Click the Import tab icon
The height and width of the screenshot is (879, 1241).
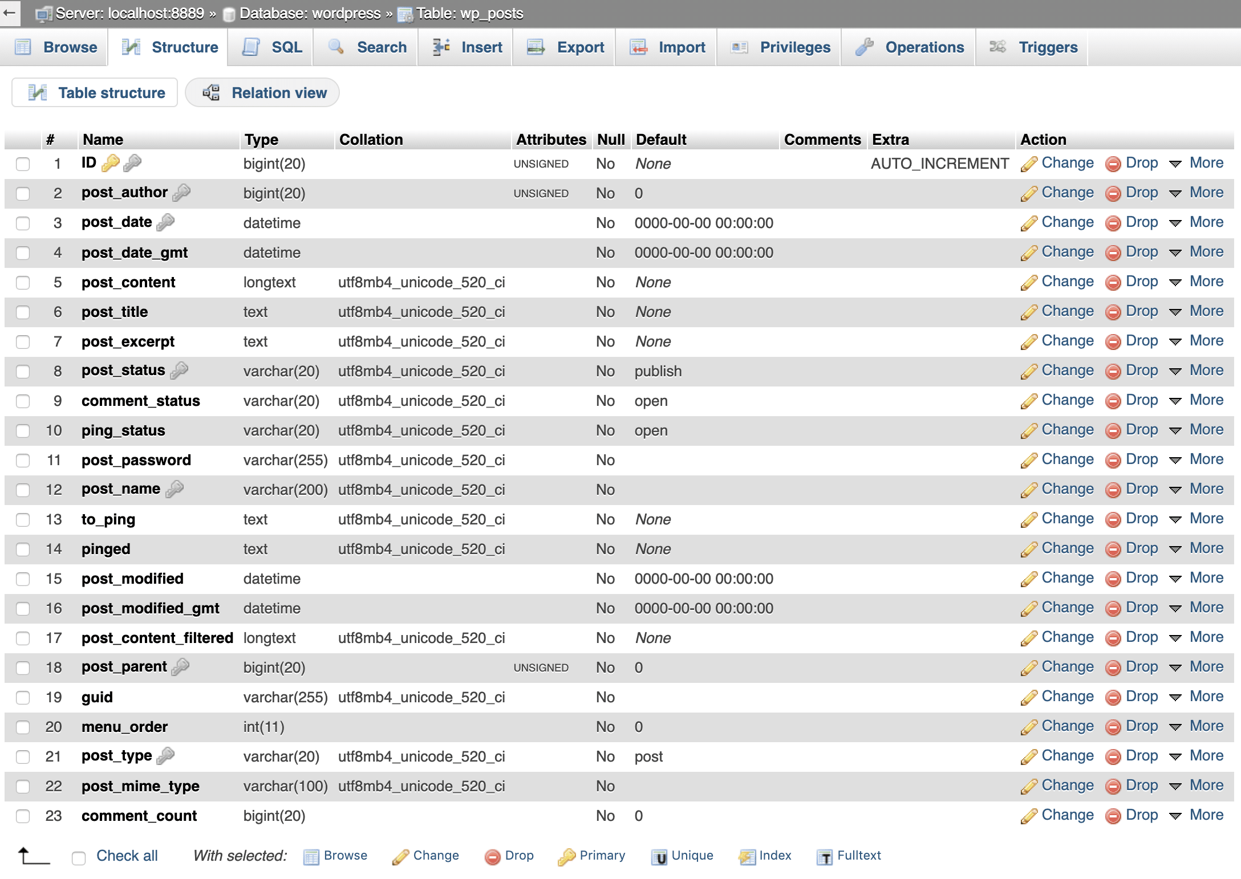point(639,47)
